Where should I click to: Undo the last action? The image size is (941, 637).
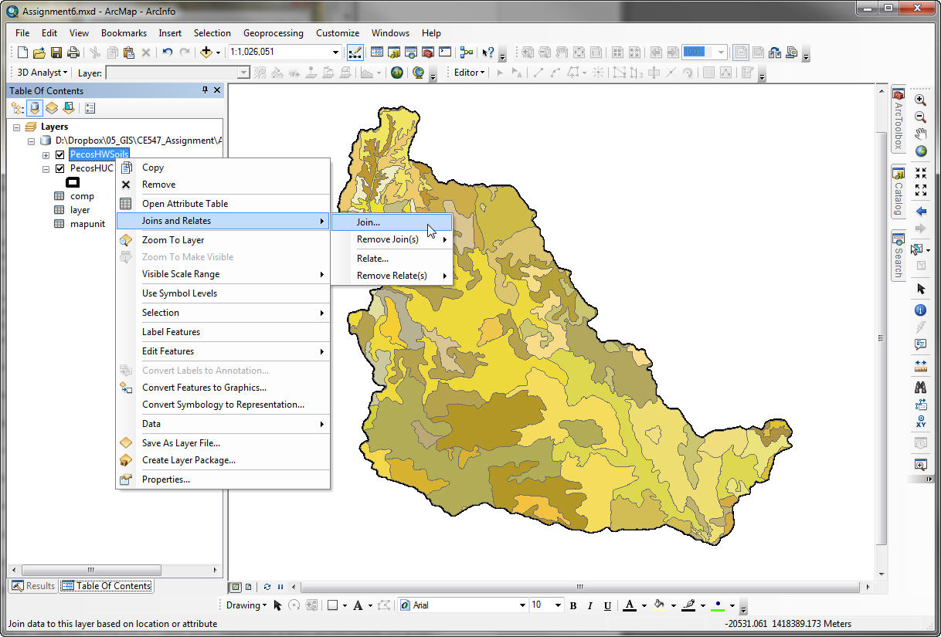168,53
